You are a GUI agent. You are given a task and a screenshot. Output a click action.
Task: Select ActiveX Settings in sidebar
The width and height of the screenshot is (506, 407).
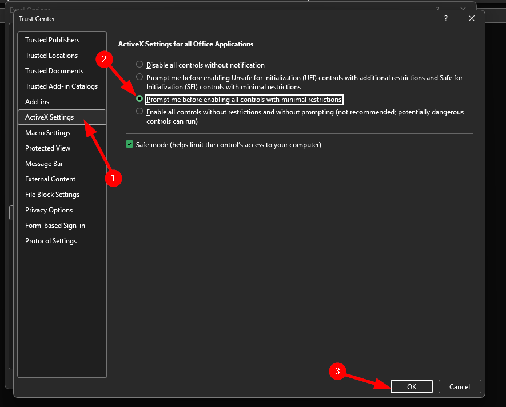[x=50, y=117]
